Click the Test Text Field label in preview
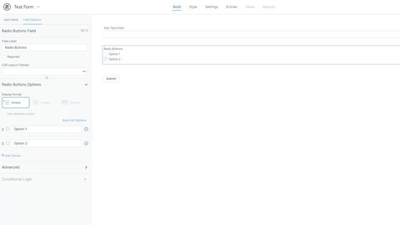400x225 pixels. pos(114,27)
